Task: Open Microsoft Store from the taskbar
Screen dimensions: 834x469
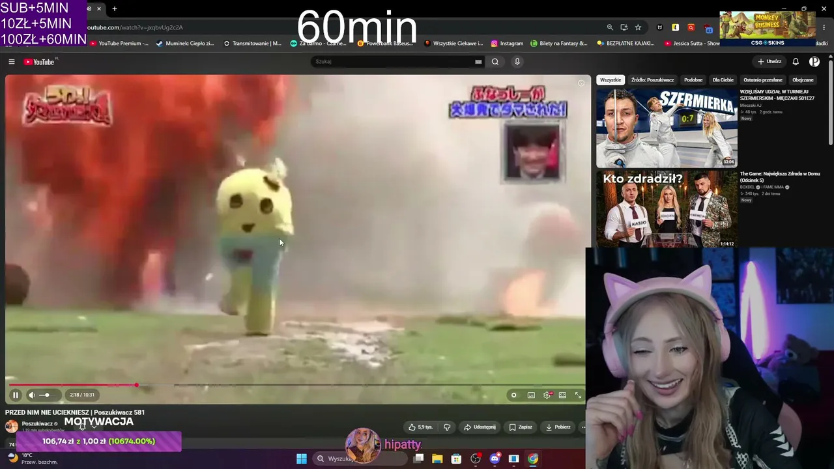Action: click(456, 459)
